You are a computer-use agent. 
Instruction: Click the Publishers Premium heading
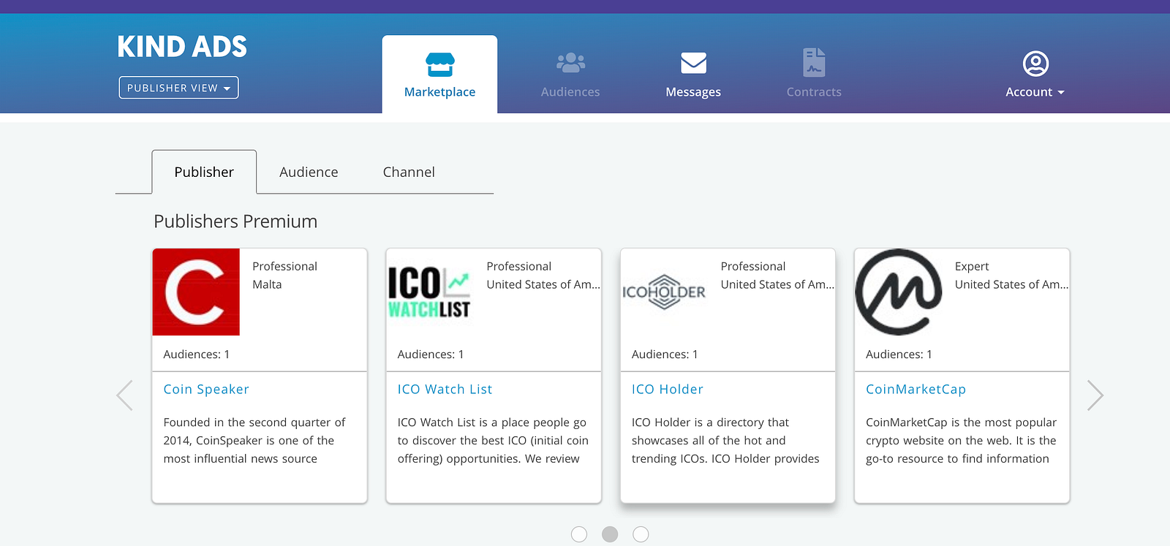[x=235, y=221]
